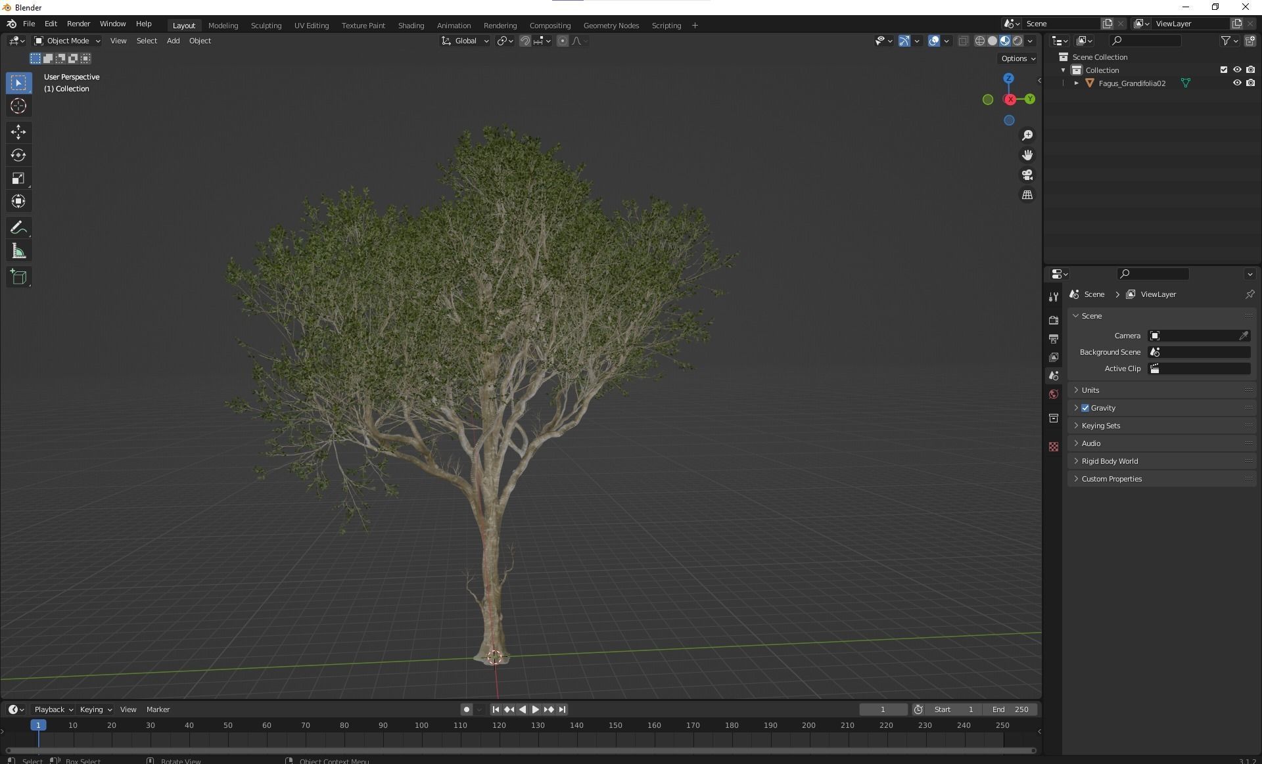The height and width of the screenshot is (764, 1262).
Task: Select the Select Box tool
Action: point(18,83)
